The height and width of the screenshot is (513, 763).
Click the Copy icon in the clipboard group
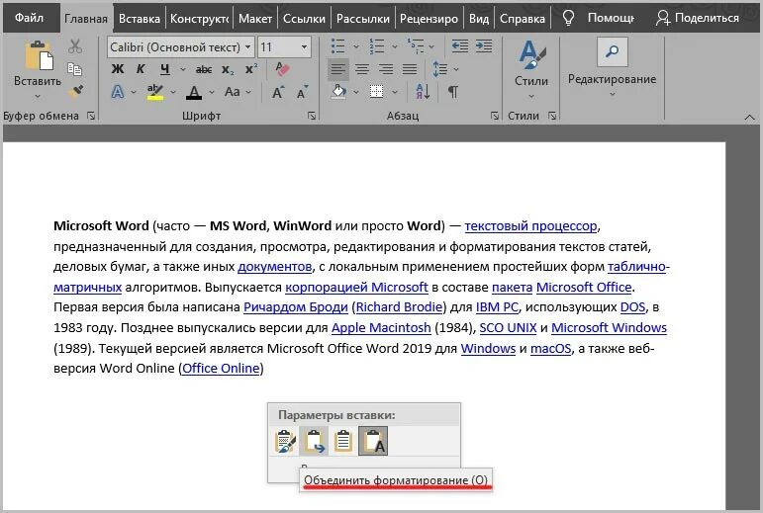pyautogui.click(x=74, y=69)
